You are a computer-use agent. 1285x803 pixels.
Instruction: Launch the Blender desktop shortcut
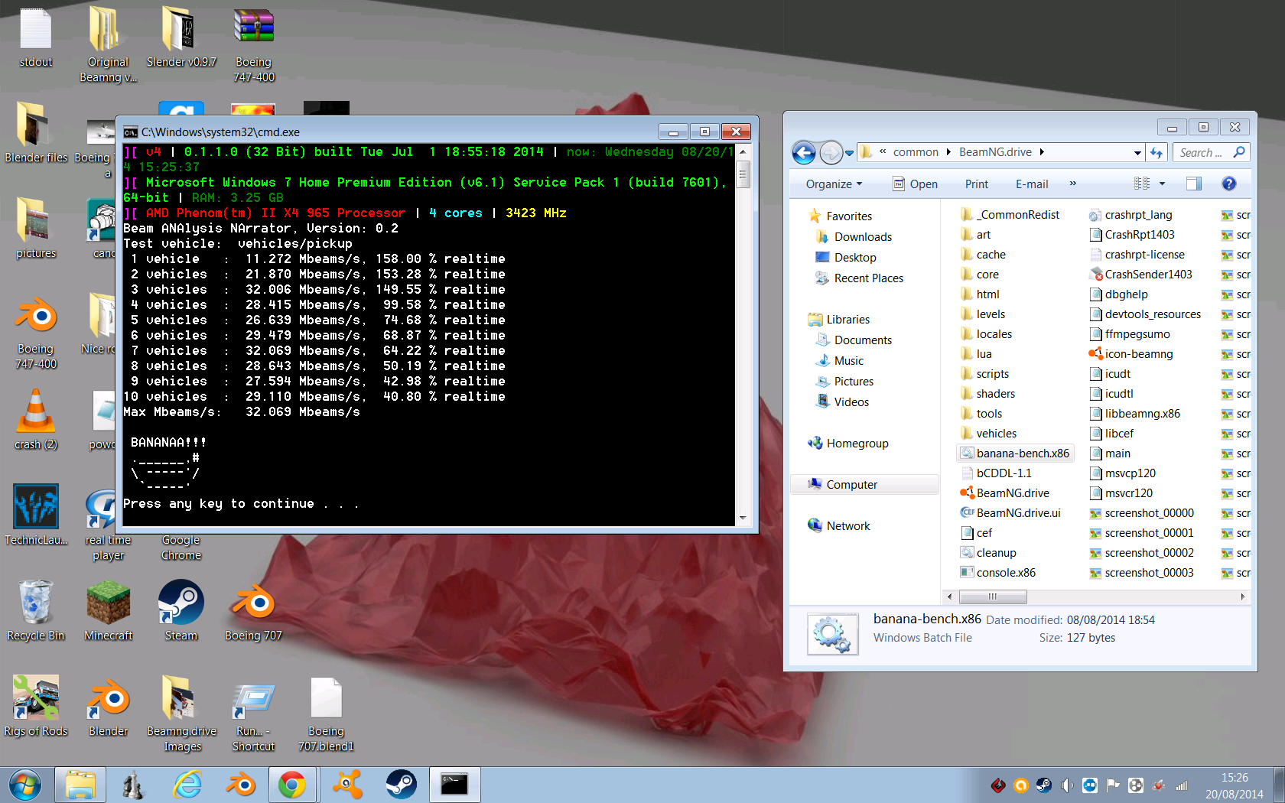(x=108, y=706)
